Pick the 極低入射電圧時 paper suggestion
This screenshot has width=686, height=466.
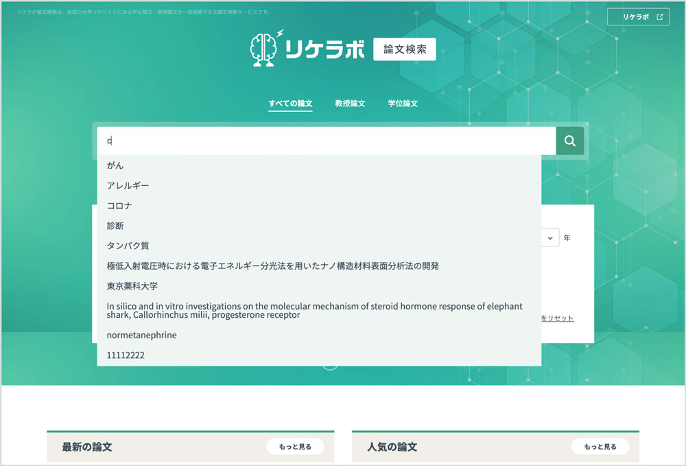[x=319, y=266]
